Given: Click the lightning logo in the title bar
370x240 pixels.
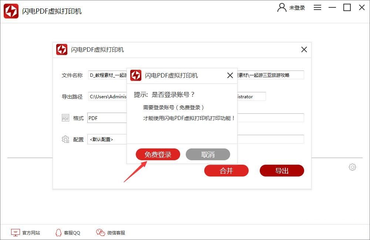Looking at the screenshot, I should 11,11.
